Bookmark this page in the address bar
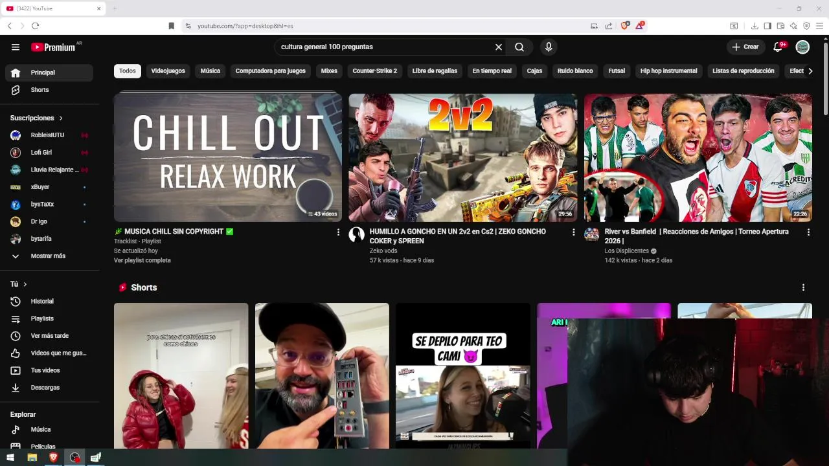 (171, 26)
